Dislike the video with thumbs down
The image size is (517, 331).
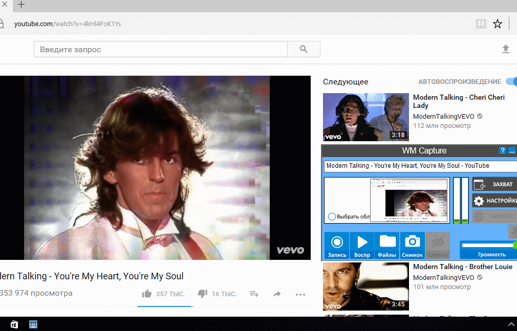click(x=202, y=294)
